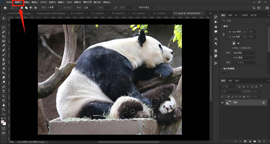The height and width of the screenshot is (144, 270).
Task: Toggle landscape canvas orientation button
Action: [x=238, y=43]
